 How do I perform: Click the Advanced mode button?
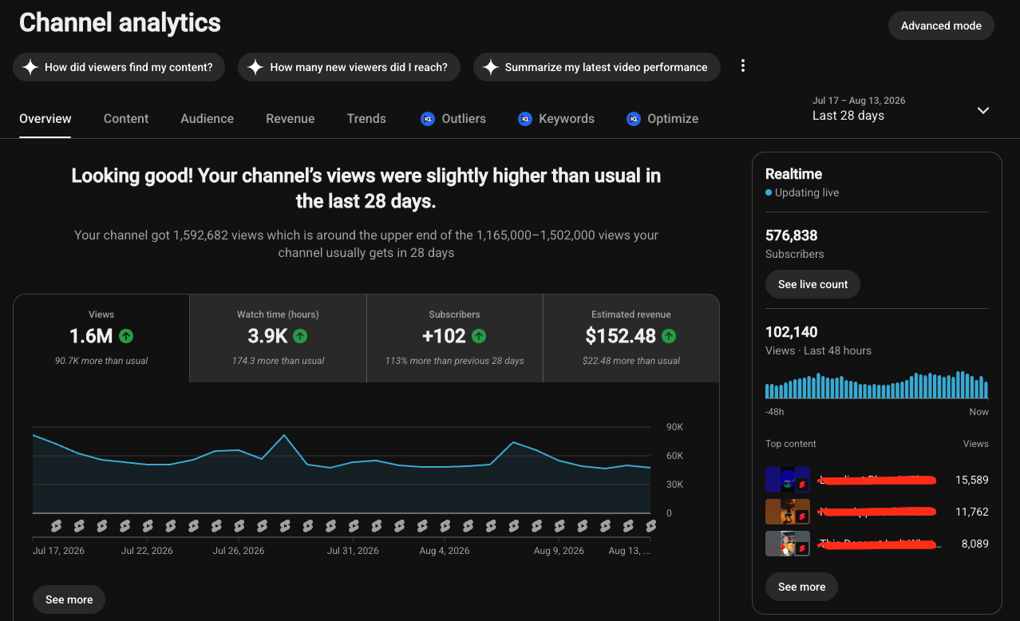941,26
